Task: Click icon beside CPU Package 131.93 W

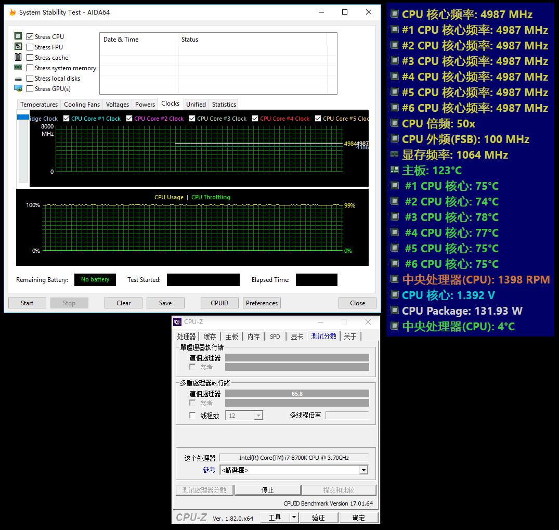Action: [394, 310]
